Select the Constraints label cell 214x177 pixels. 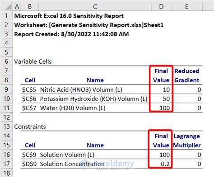(x=30, y=126)
